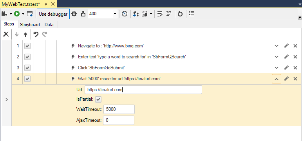Image resolution: width=302 pixels, height=141 pixels.
Task: Toggle the checkbox for step 3
Action: coord(27,68)
